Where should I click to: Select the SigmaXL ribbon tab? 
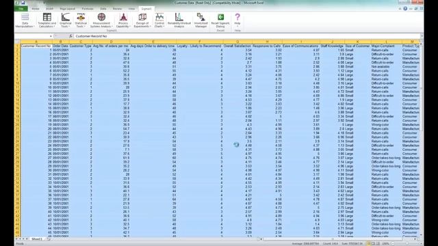pos(146,9)
